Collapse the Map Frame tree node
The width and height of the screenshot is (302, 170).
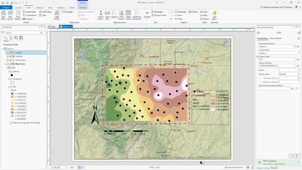(x=5, y=64)
